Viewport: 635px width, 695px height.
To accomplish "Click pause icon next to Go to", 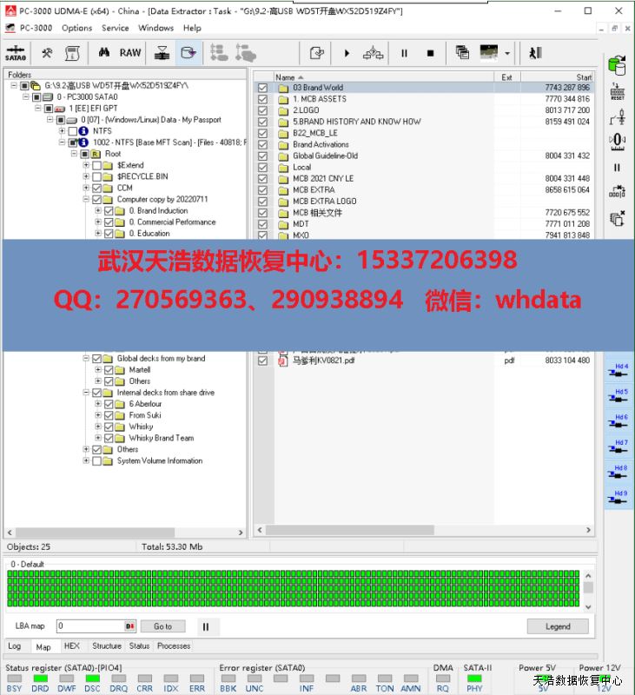I will [205, 626].
